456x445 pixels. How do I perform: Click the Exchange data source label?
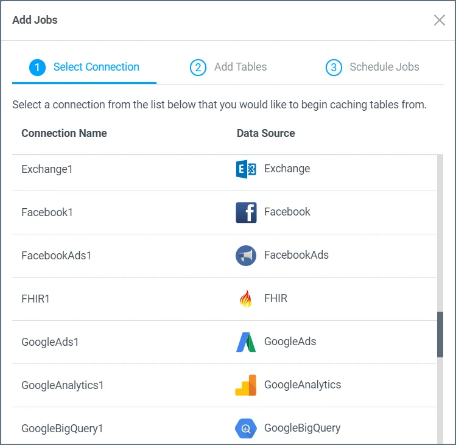point(287,169)
